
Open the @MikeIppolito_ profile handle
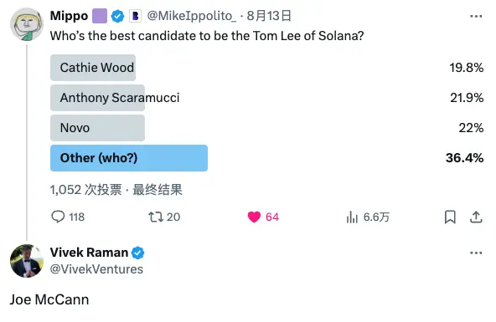pyautogui.click(x=191, y=16)
